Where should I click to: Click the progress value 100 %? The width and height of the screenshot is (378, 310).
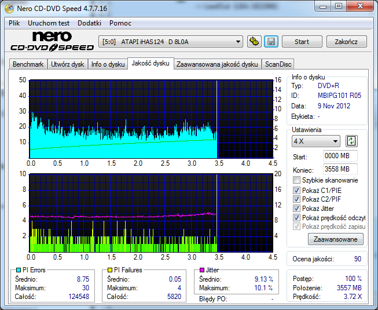click(354, 279)
